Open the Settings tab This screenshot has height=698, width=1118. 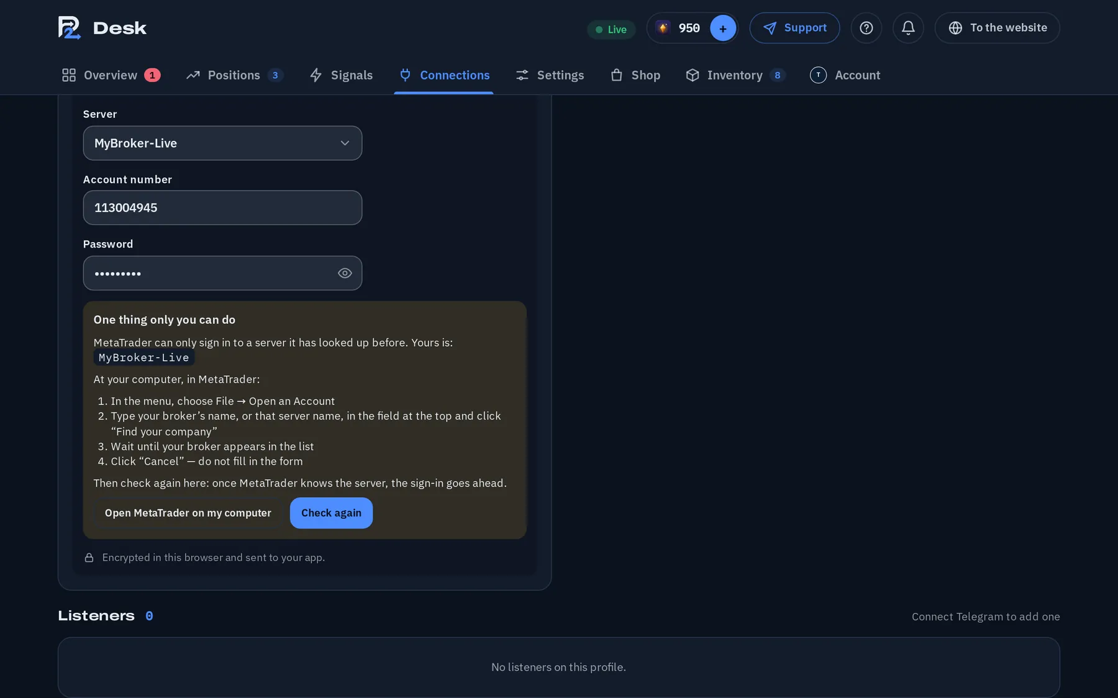(550, 75)
